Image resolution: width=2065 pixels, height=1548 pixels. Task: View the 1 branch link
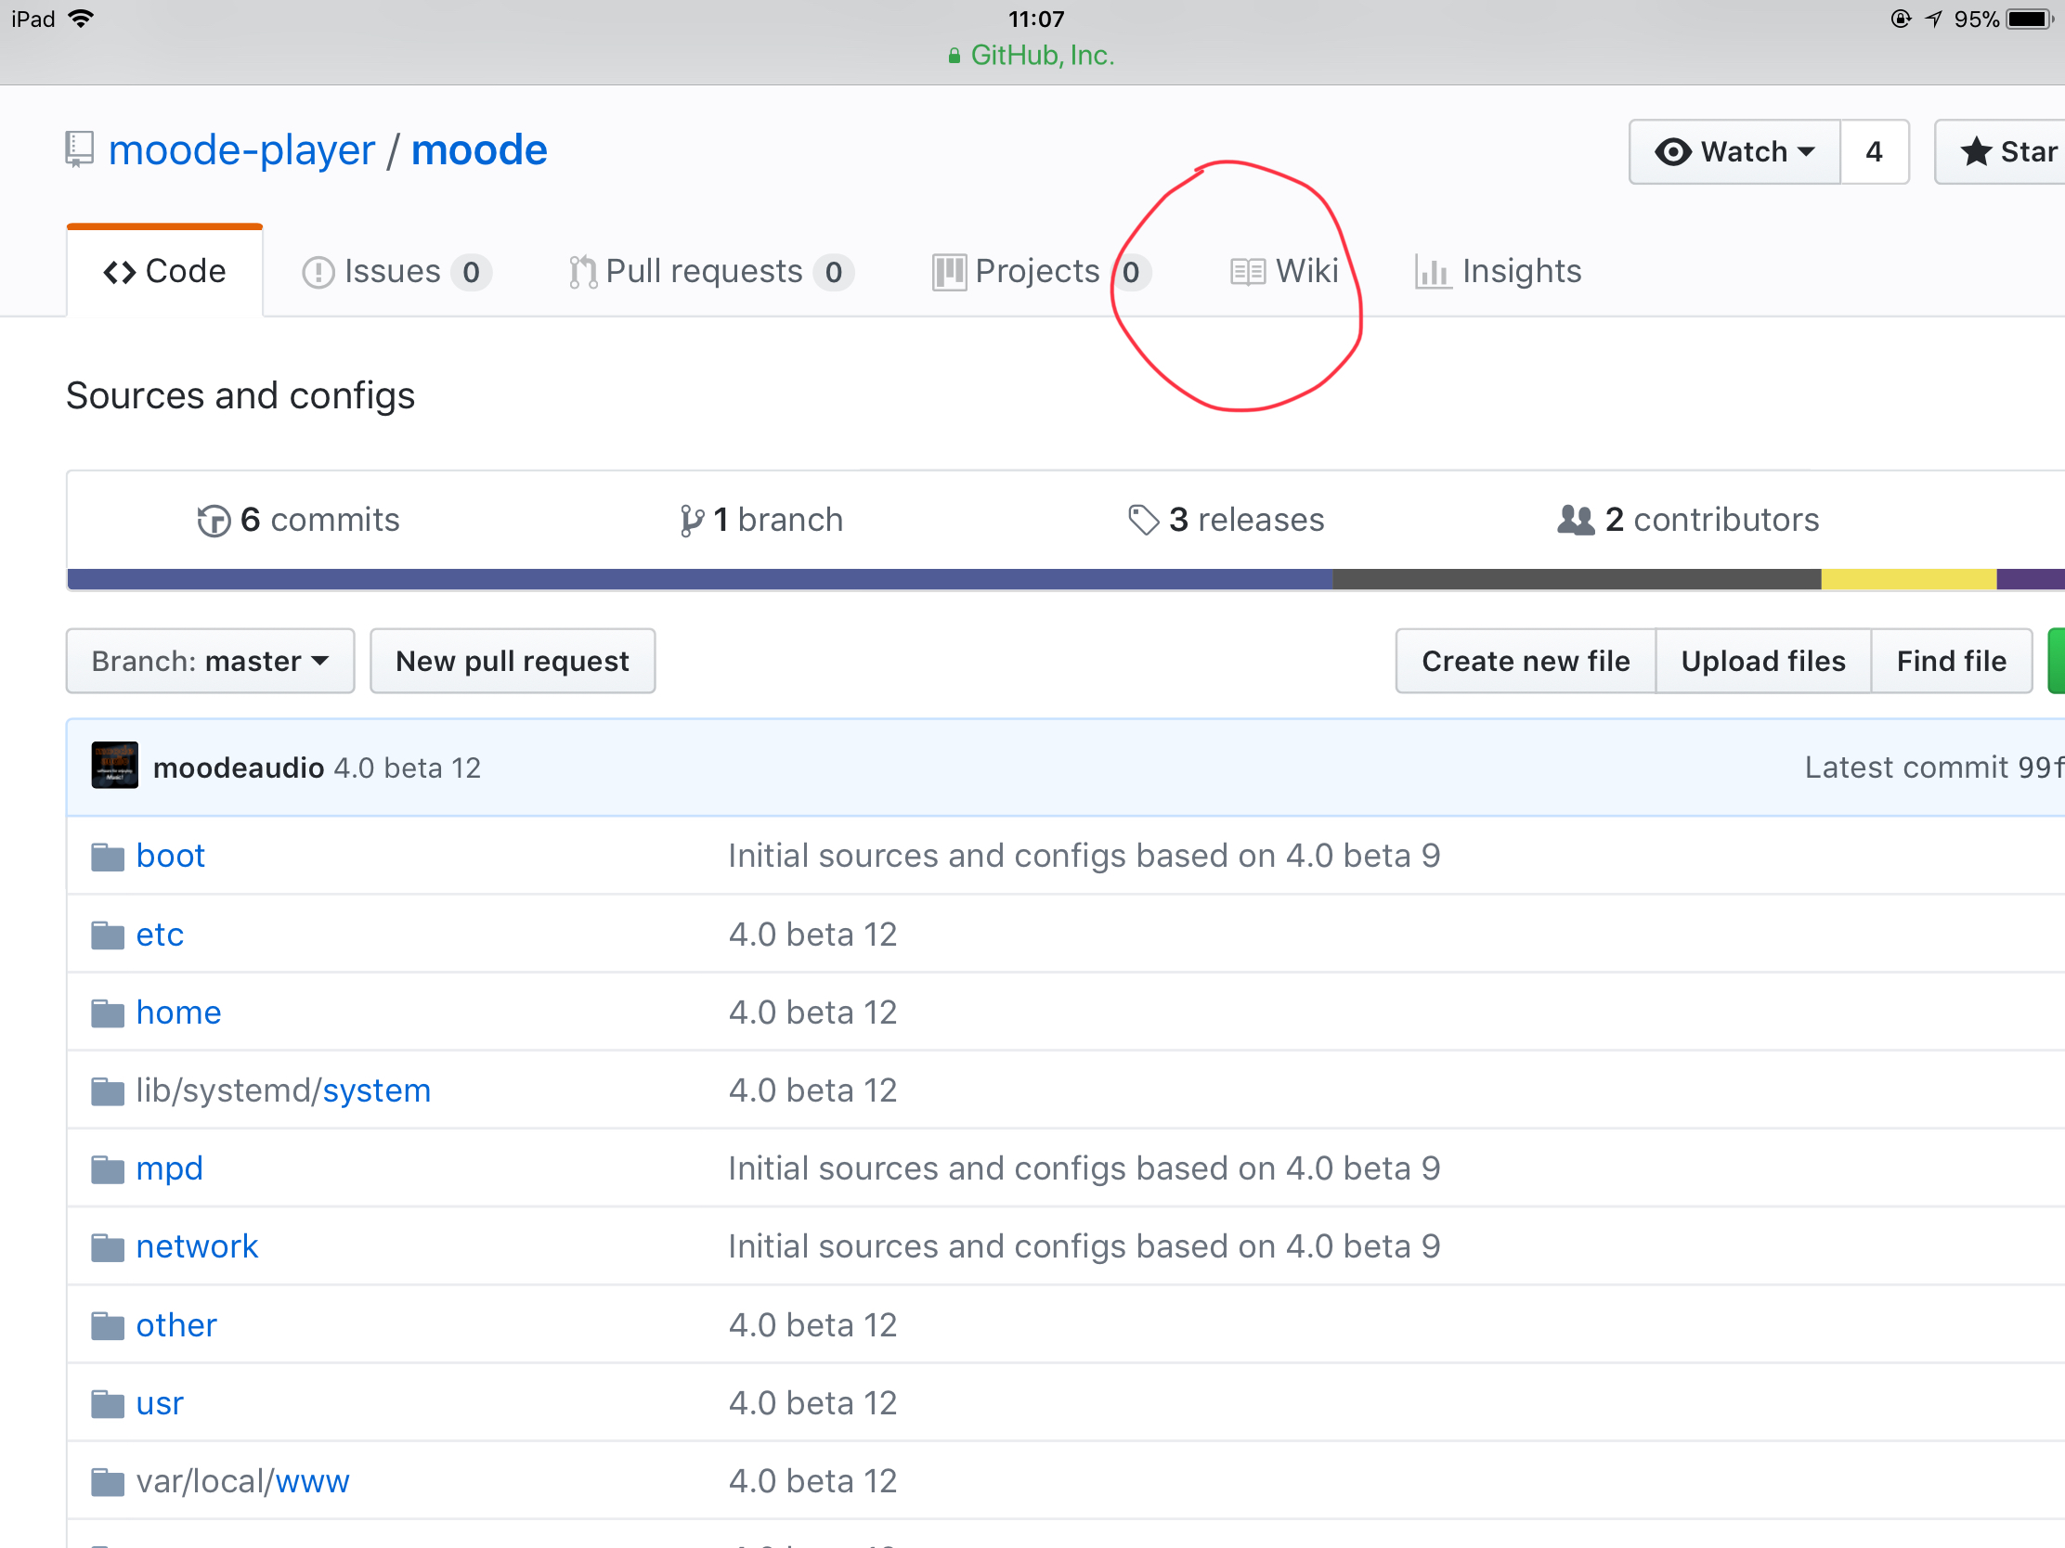(x=761, y=521)
